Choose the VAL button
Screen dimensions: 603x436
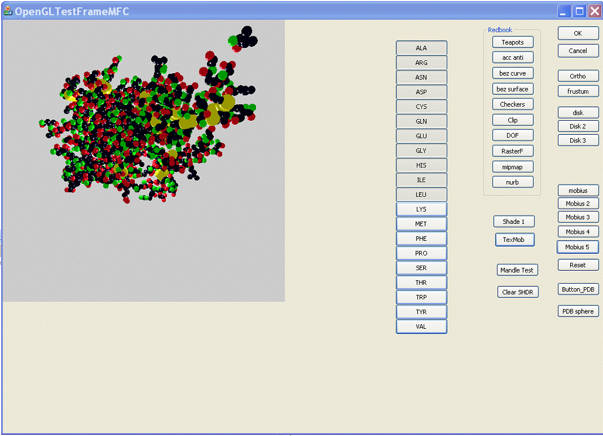click(x=421, y=326)
